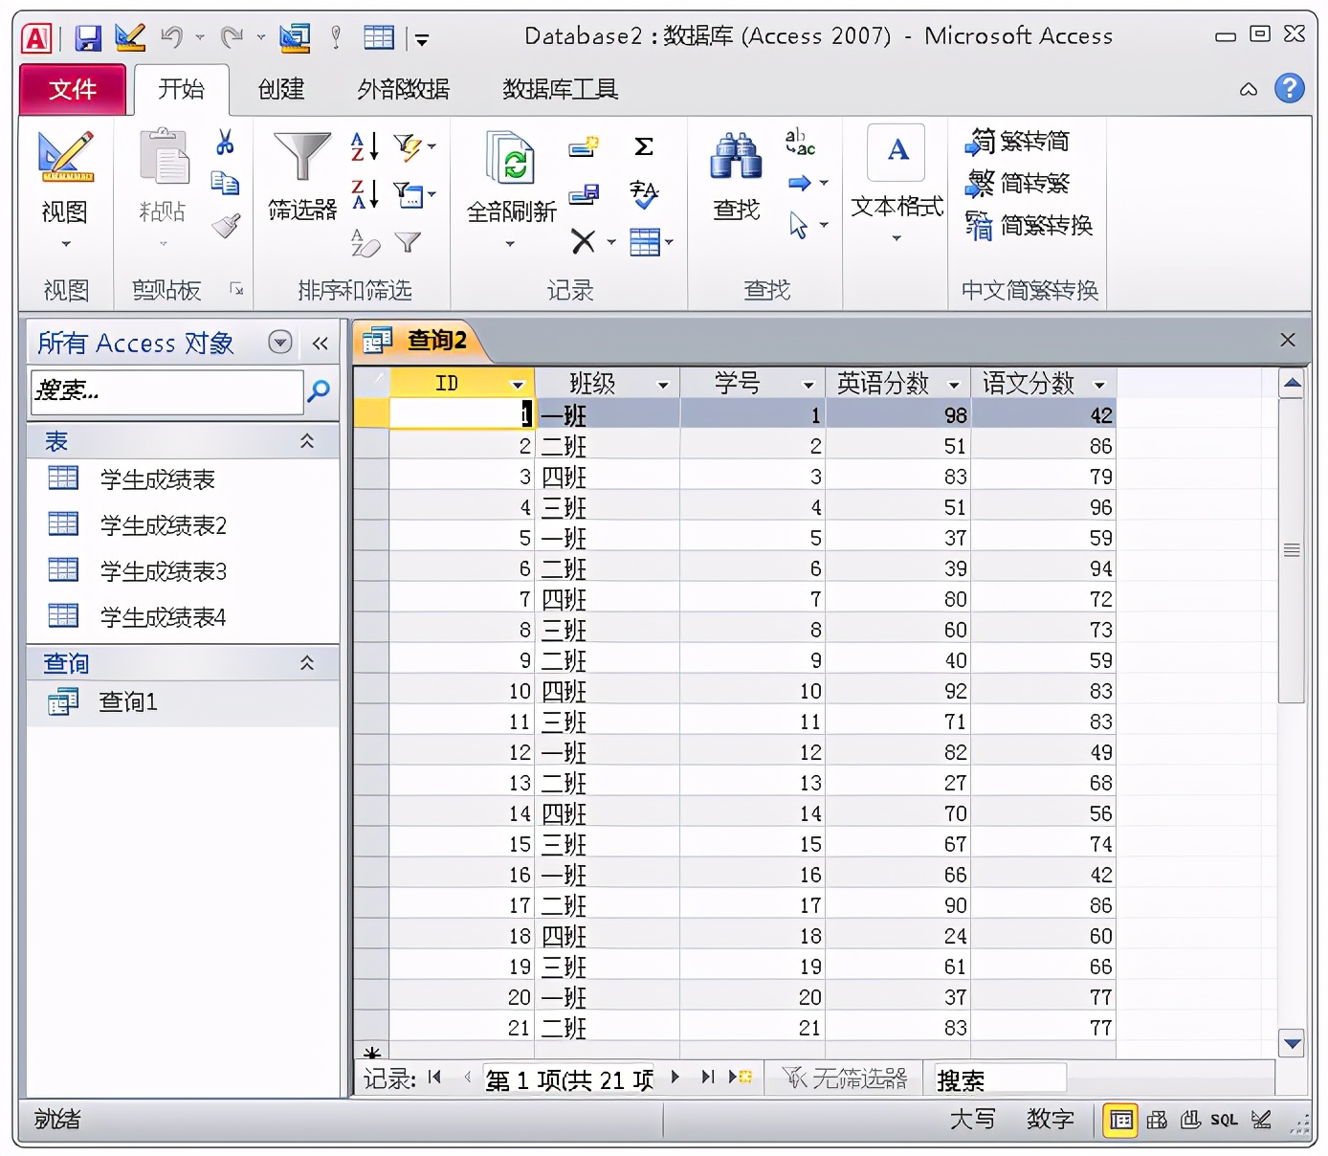Click the 英语分数 column header dropdown
Screen dimensions: 1328x1156
tap(954, 383)
